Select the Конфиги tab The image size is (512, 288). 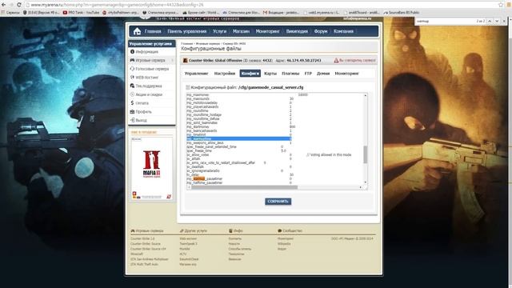point(250,74)
